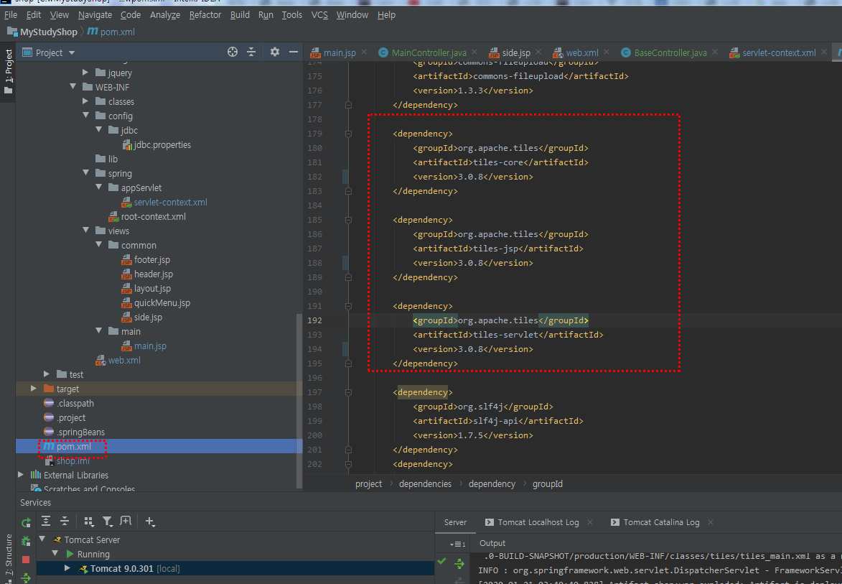Open the Tomcat Catalina Log tab
The width and height of the screenshot is (842, 584).
pyautogui.click(x=655, y=522)
